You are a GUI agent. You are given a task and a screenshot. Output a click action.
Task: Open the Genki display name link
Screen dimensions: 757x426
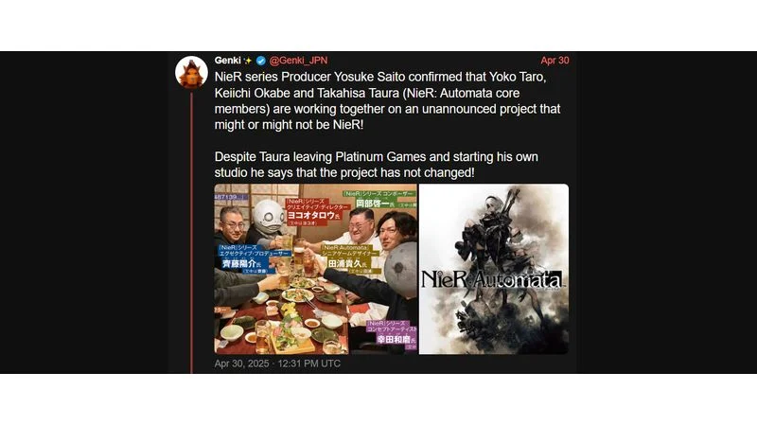tap(227, 61)
